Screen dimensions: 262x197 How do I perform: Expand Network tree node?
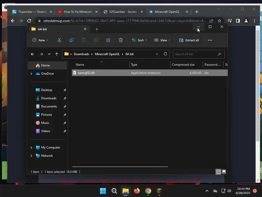(31, 156)
